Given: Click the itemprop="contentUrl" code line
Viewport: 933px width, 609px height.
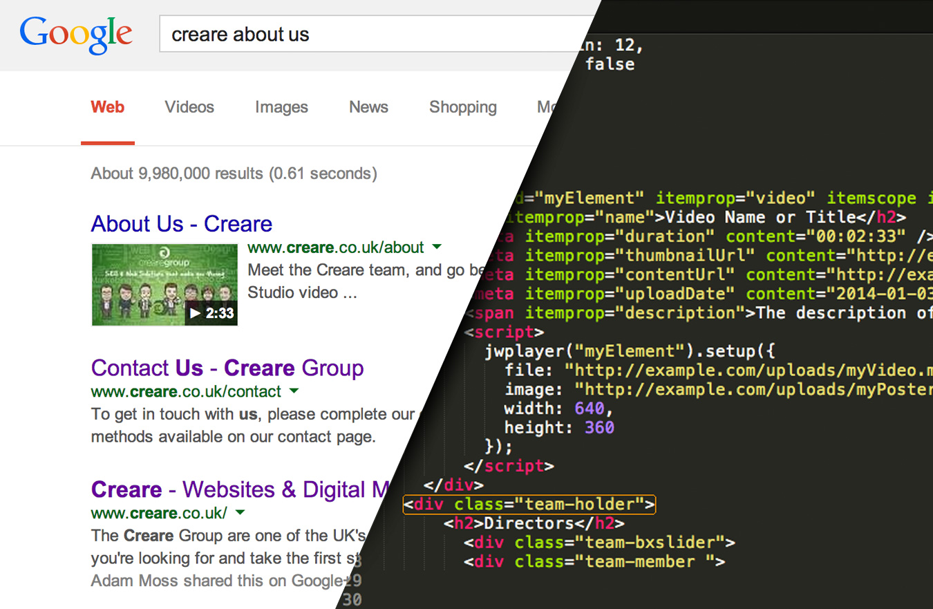Looking at the screenshot, I should tap(710, 275).
